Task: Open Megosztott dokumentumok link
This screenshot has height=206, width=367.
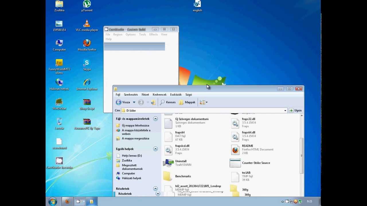Action: point(132,167)
